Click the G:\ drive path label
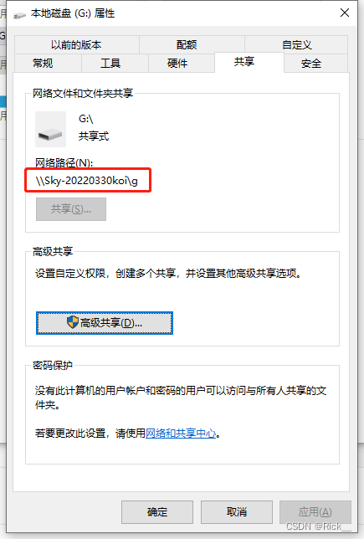 86,119
